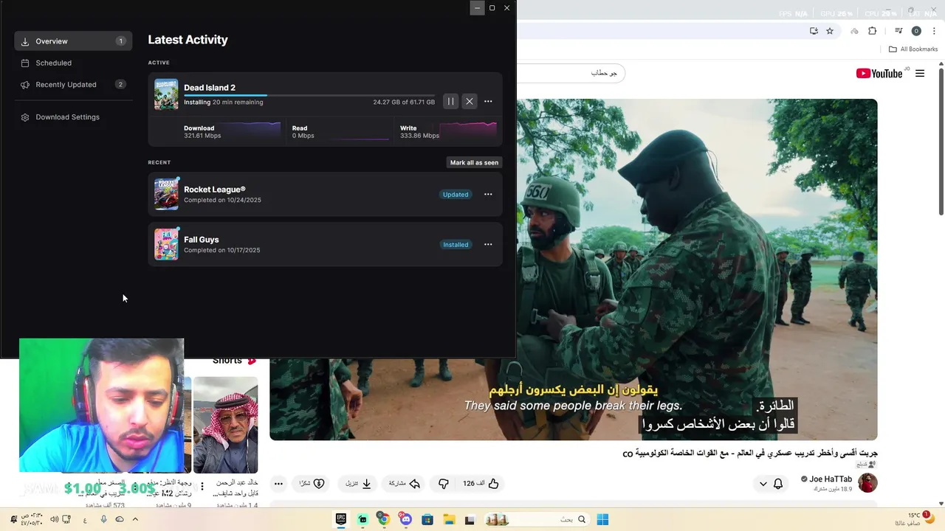Click the Thanks button under video
Viewport: 945px width, 531px height.
[x=312, y=484]
